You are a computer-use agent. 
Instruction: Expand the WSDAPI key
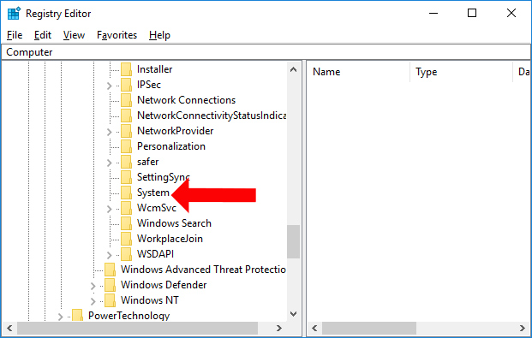110,255
